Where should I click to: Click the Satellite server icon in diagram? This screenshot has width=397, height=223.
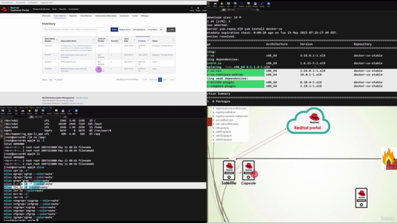point(229,170)
